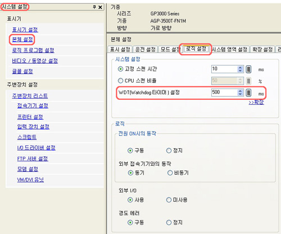Viewport: 281px width, 234px height.
Task: Select the CPU 스캔 비율 radio button
Action: click(x=120, y=81)
